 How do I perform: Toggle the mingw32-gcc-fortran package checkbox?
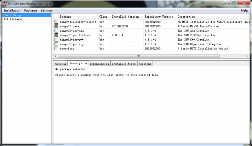(56, 35)
